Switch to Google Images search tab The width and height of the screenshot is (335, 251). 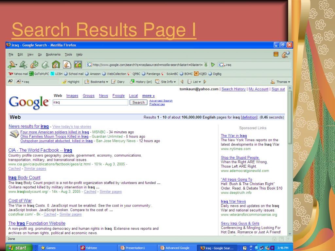(x=72, y=96)
